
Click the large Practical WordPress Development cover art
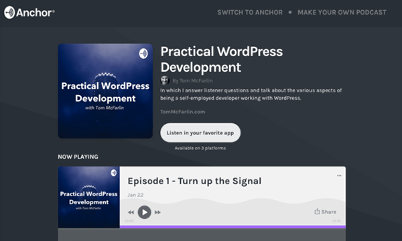click(105, 91)
